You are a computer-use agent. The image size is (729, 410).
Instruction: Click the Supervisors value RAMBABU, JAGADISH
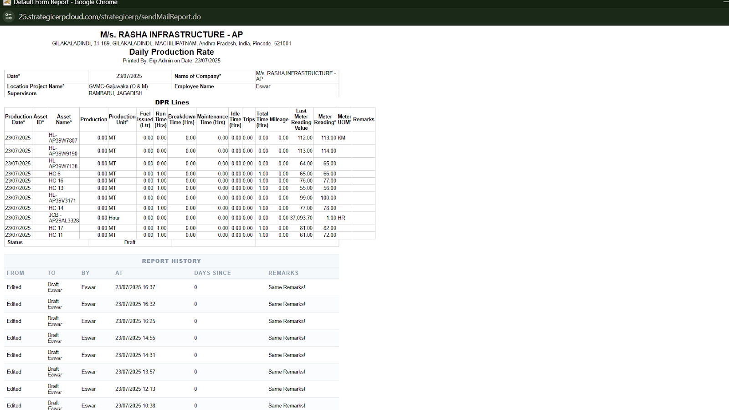tap(116, 93)
